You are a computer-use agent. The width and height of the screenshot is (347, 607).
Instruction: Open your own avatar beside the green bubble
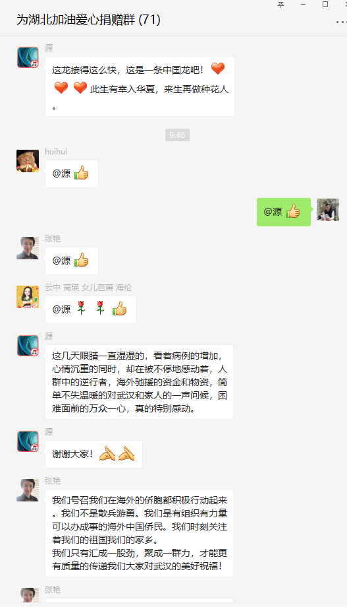[328, 209]
